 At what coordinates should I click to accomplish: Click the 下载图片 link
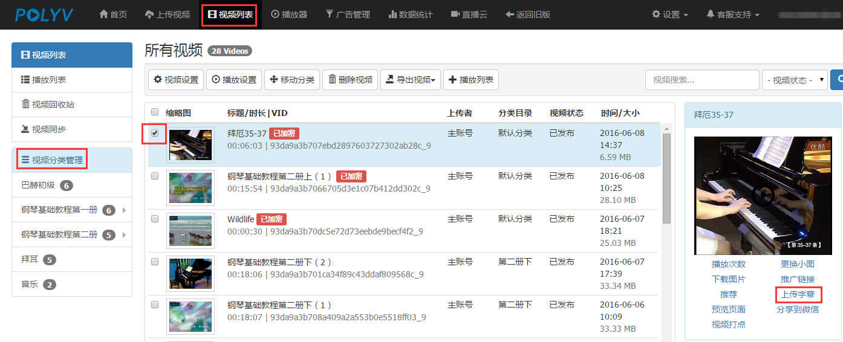coord(729,279)
